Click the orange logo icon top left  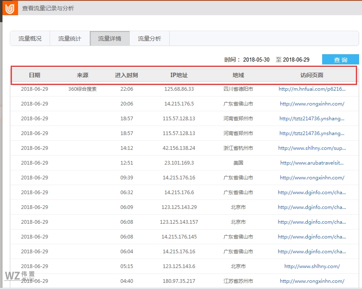9,8
